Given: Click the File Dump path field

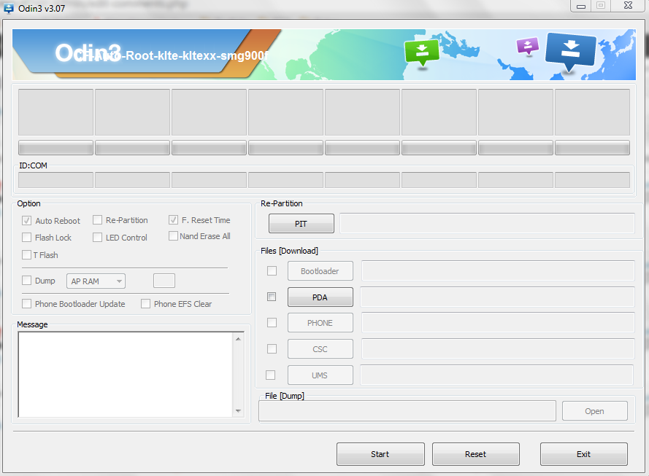Looking at the screenshot, I should pos(407,410).
